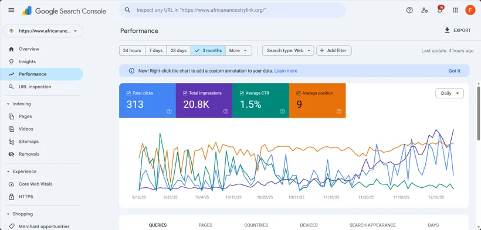Screen dimensions: 481x230
Task: Open the hamburger main menu
Action: click(x=11, y=10)
